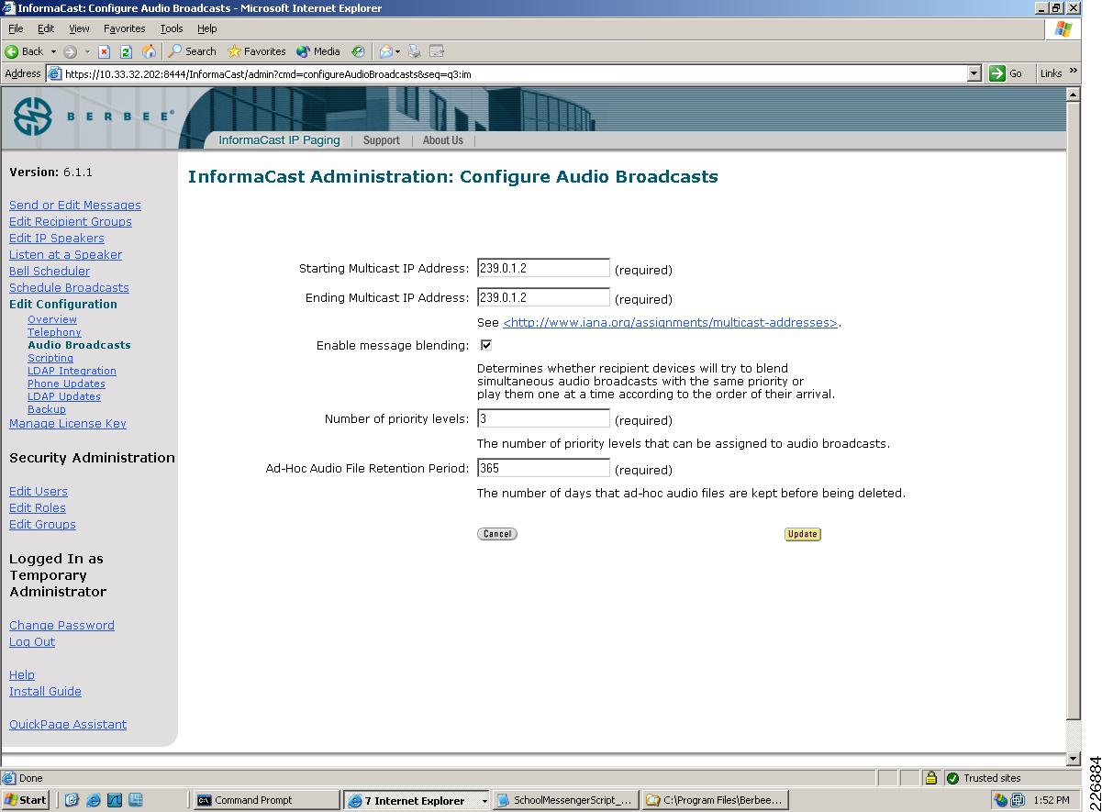Open the Back button history dropdown arrow
The height and width of the screenshot is (812, 1102).
[x=53, y=51]
